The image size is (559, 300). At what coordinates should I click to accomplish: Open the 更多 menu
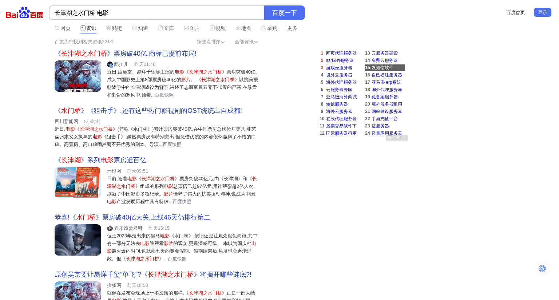pyautogui.click(x=292, y=28)
